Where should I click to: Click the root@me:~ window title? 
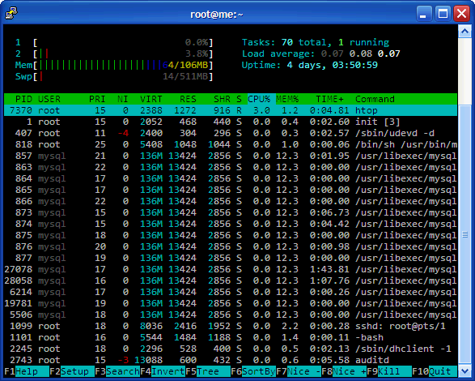click(217, 15)
